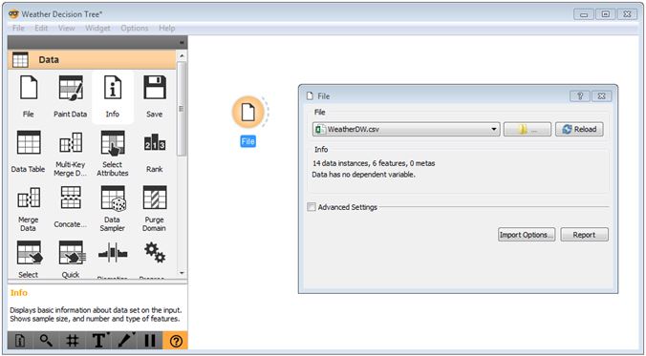646x356 pixels.
Task: Select the Info widget icon
Action: coord(113,87)
